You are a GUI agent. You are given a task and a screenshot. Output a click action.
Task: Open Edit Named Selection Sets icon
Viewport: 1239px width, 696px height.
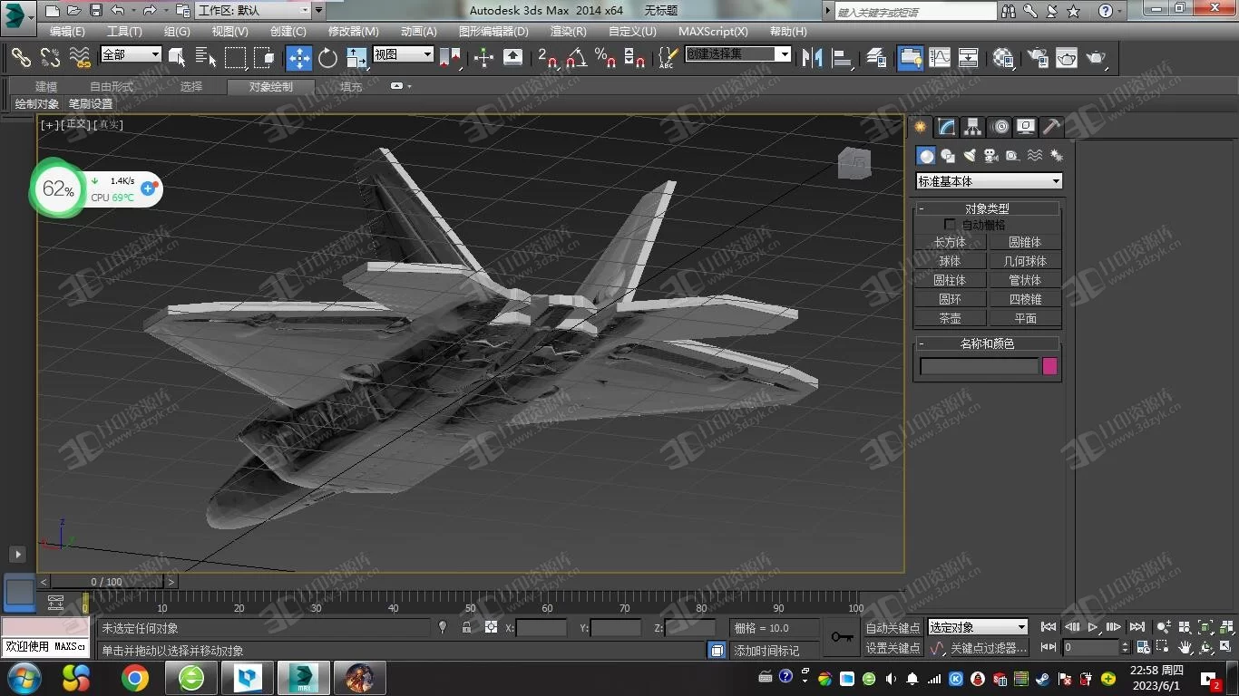tap(667, 57)
